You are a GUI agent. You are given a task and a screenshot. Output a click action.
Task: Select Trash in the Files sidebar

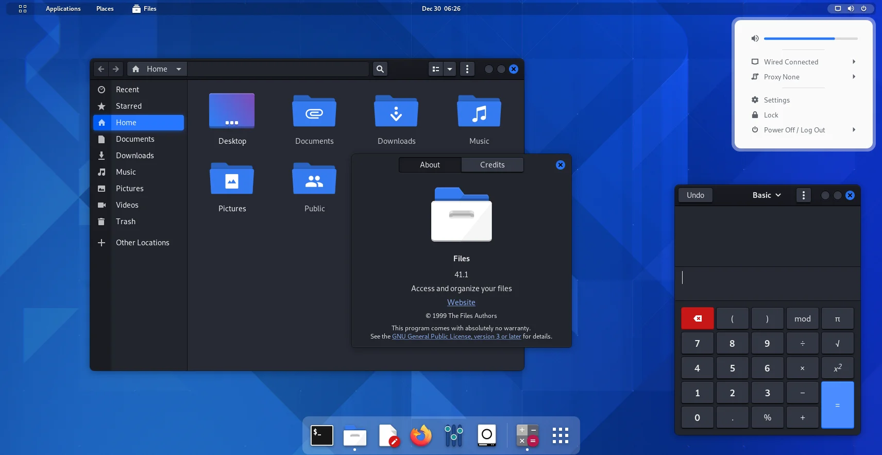click(x=138, y=222)
